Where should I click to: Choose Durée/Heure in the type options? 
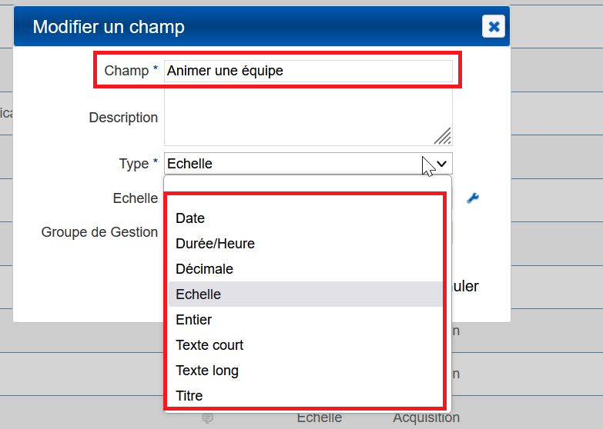[x=215, y=244]
